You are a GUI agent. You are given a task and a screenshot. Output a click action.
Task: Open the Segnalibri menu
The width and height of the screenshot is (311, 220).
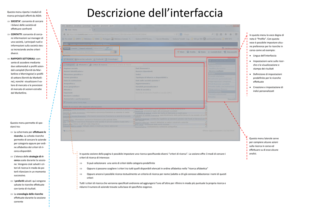[x=96, y=26]
